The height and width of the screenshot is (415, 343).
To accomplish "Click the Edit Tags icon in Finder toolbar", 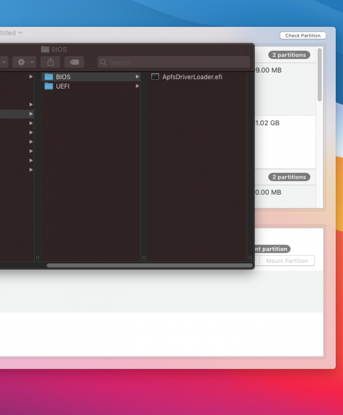I will (74, 62).
